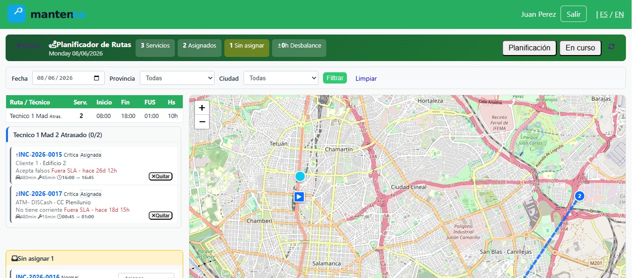Screen dimensions: 632x278
Task: Open incident INC-2026-0015 link
Action: (x=40, y=154)
